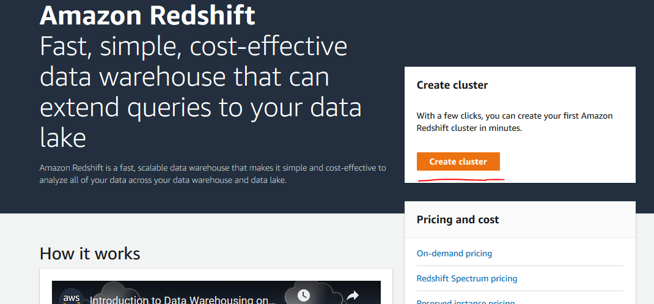
Task: Click the Create cluster panel heading
Action: (x=452, y=85)
